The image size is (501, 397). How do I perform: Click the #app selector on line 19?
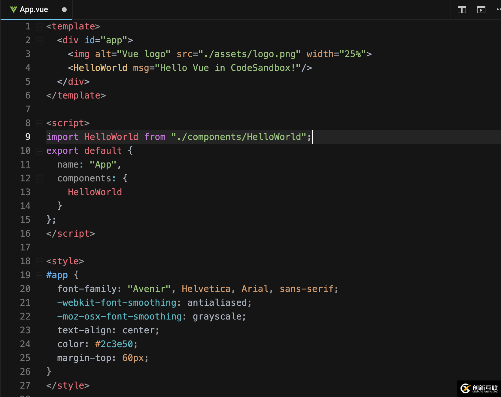(x=57, y=275)
